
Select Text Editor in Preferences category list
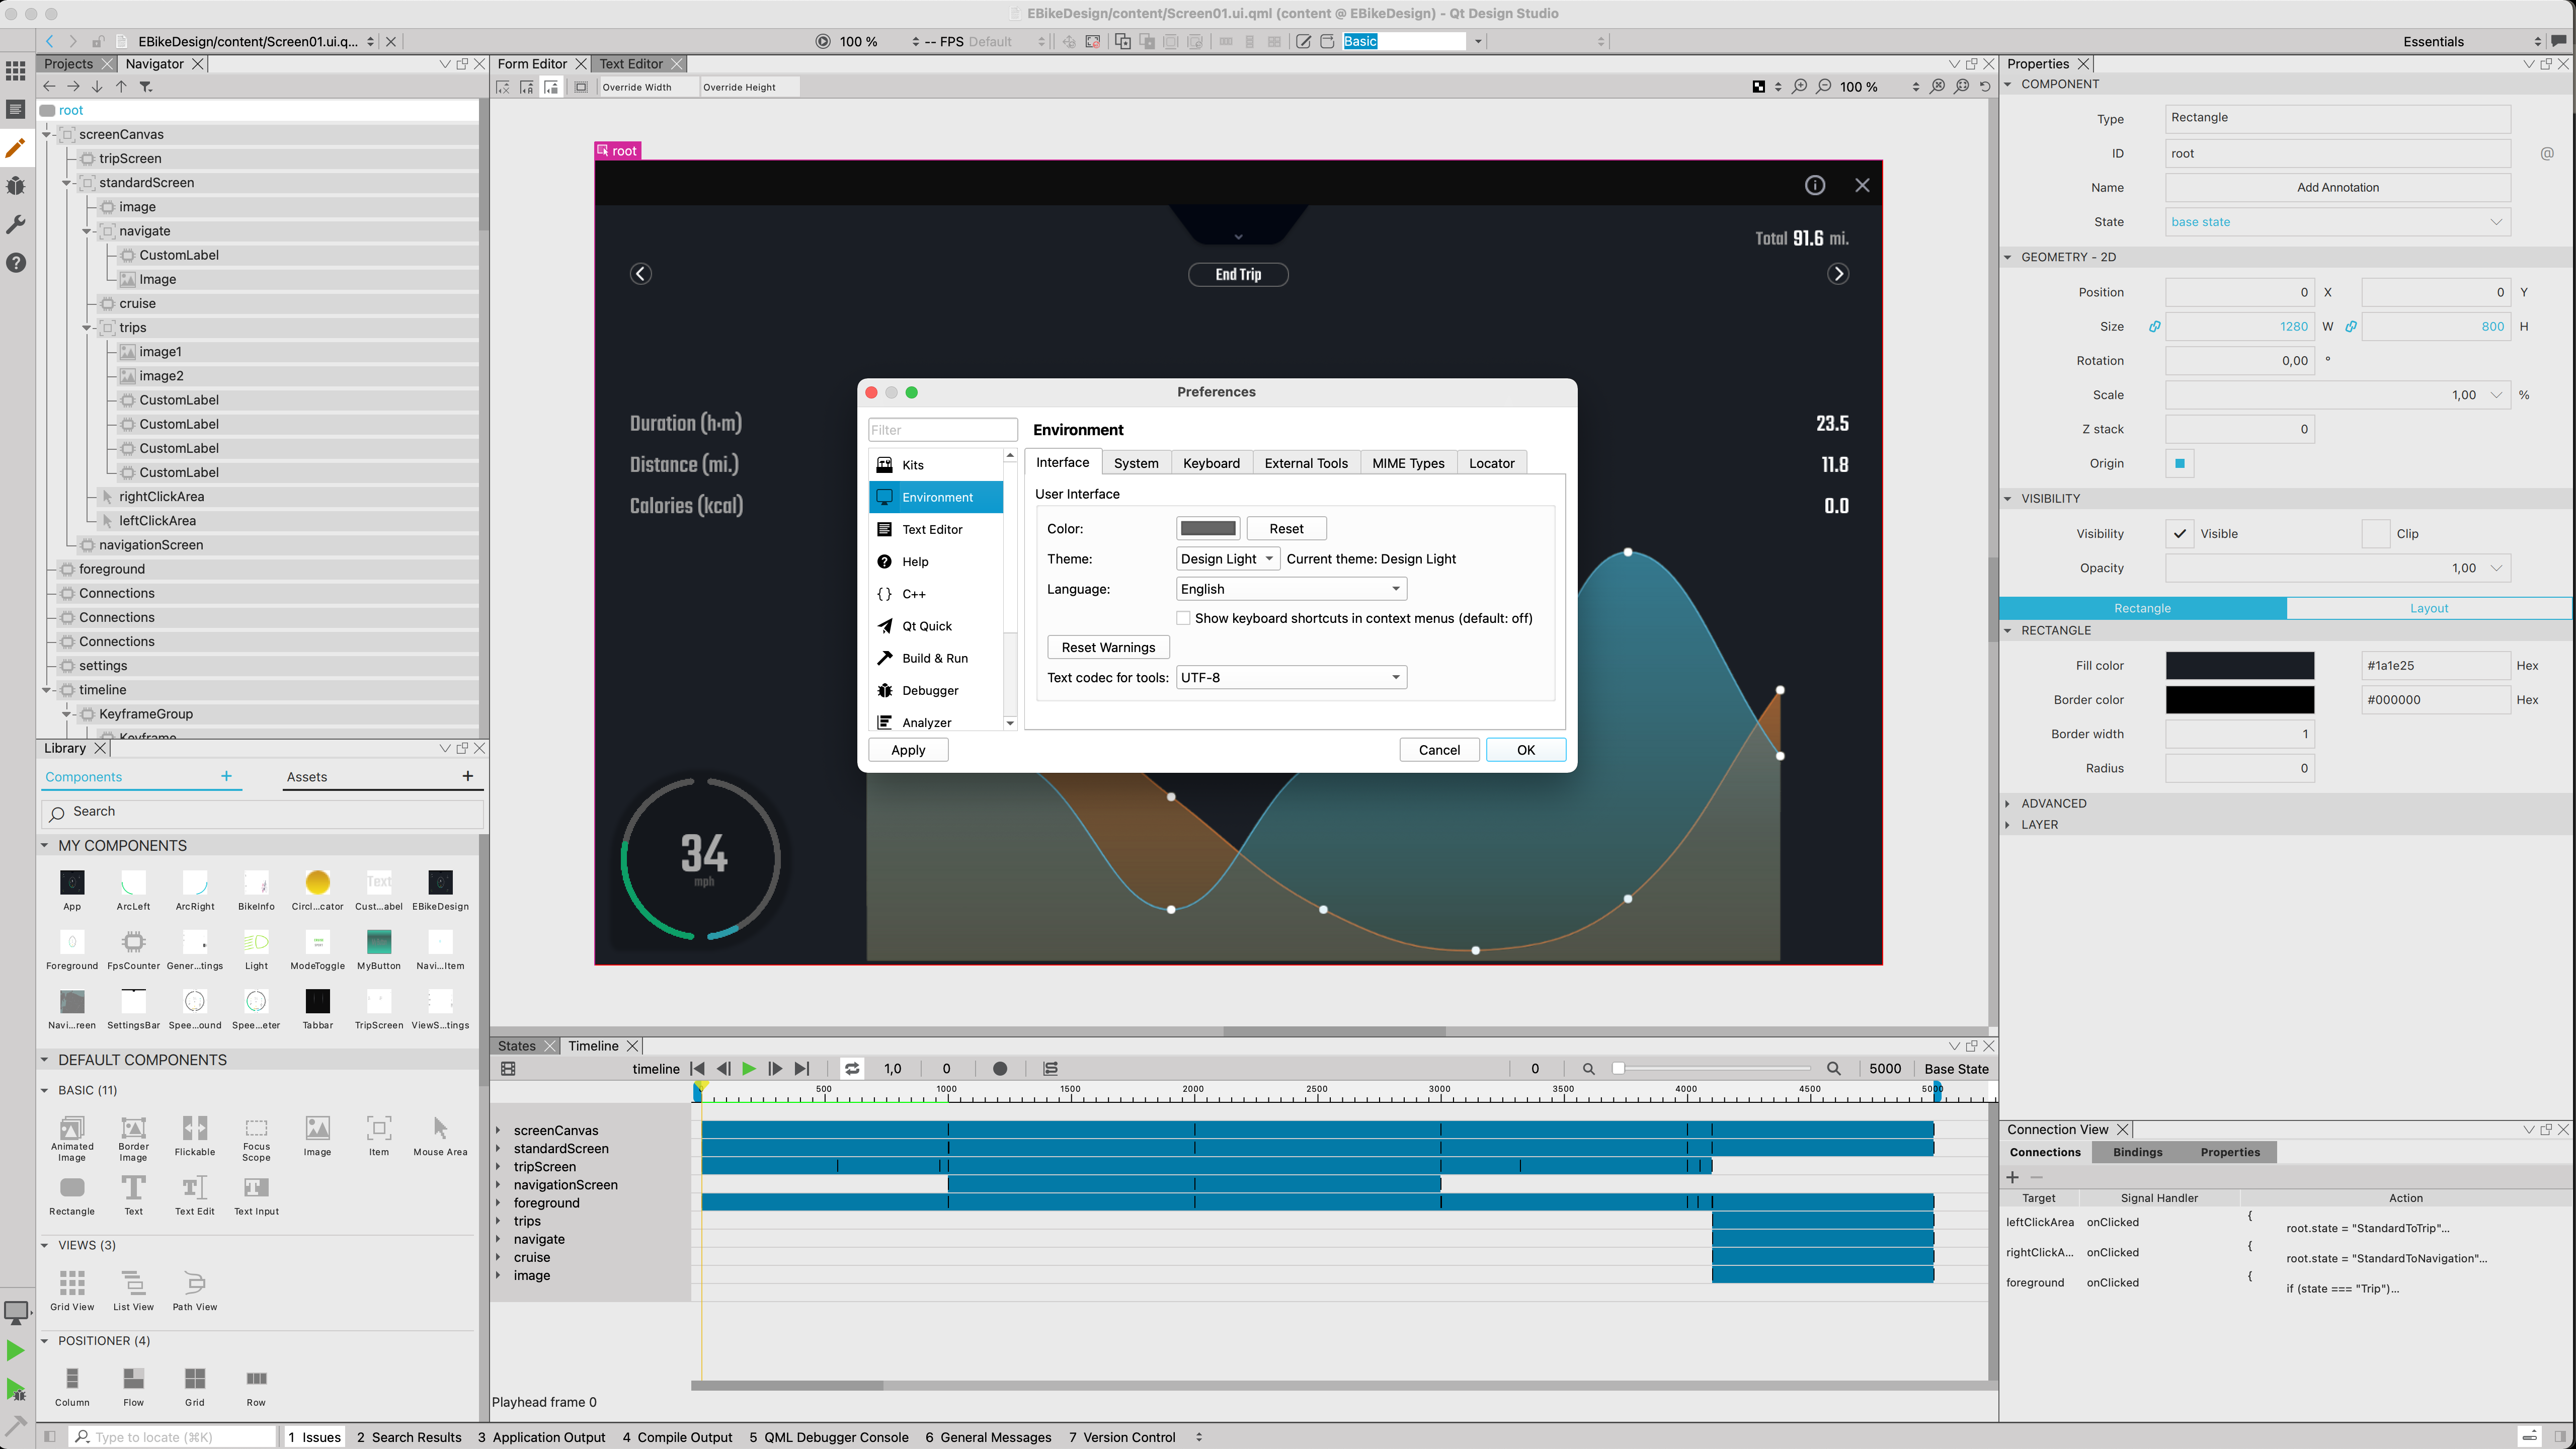(932, 530)
